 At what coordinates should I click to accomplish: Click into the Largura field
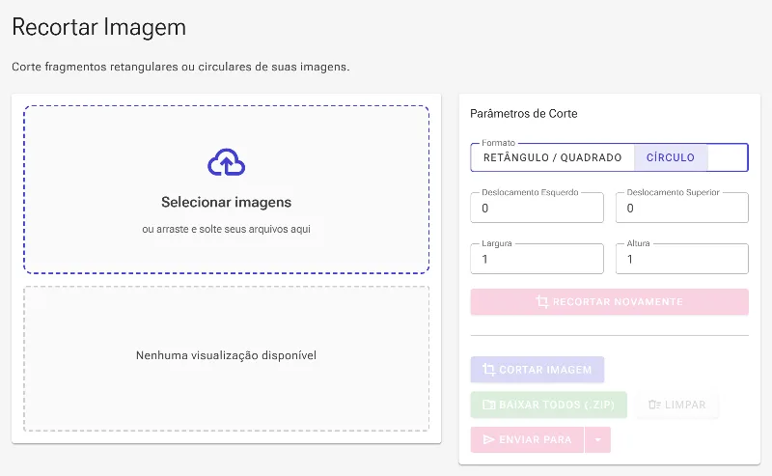tap(537, 259)
